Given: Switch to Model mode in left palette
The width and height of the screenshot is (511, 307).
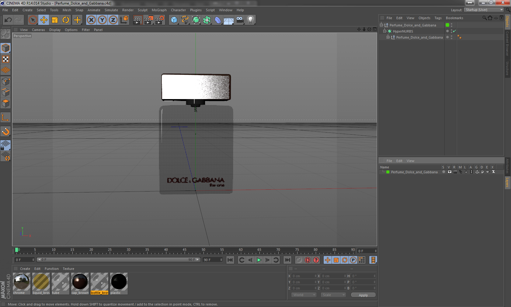Looking at the screenshot, I should [5, 48].
